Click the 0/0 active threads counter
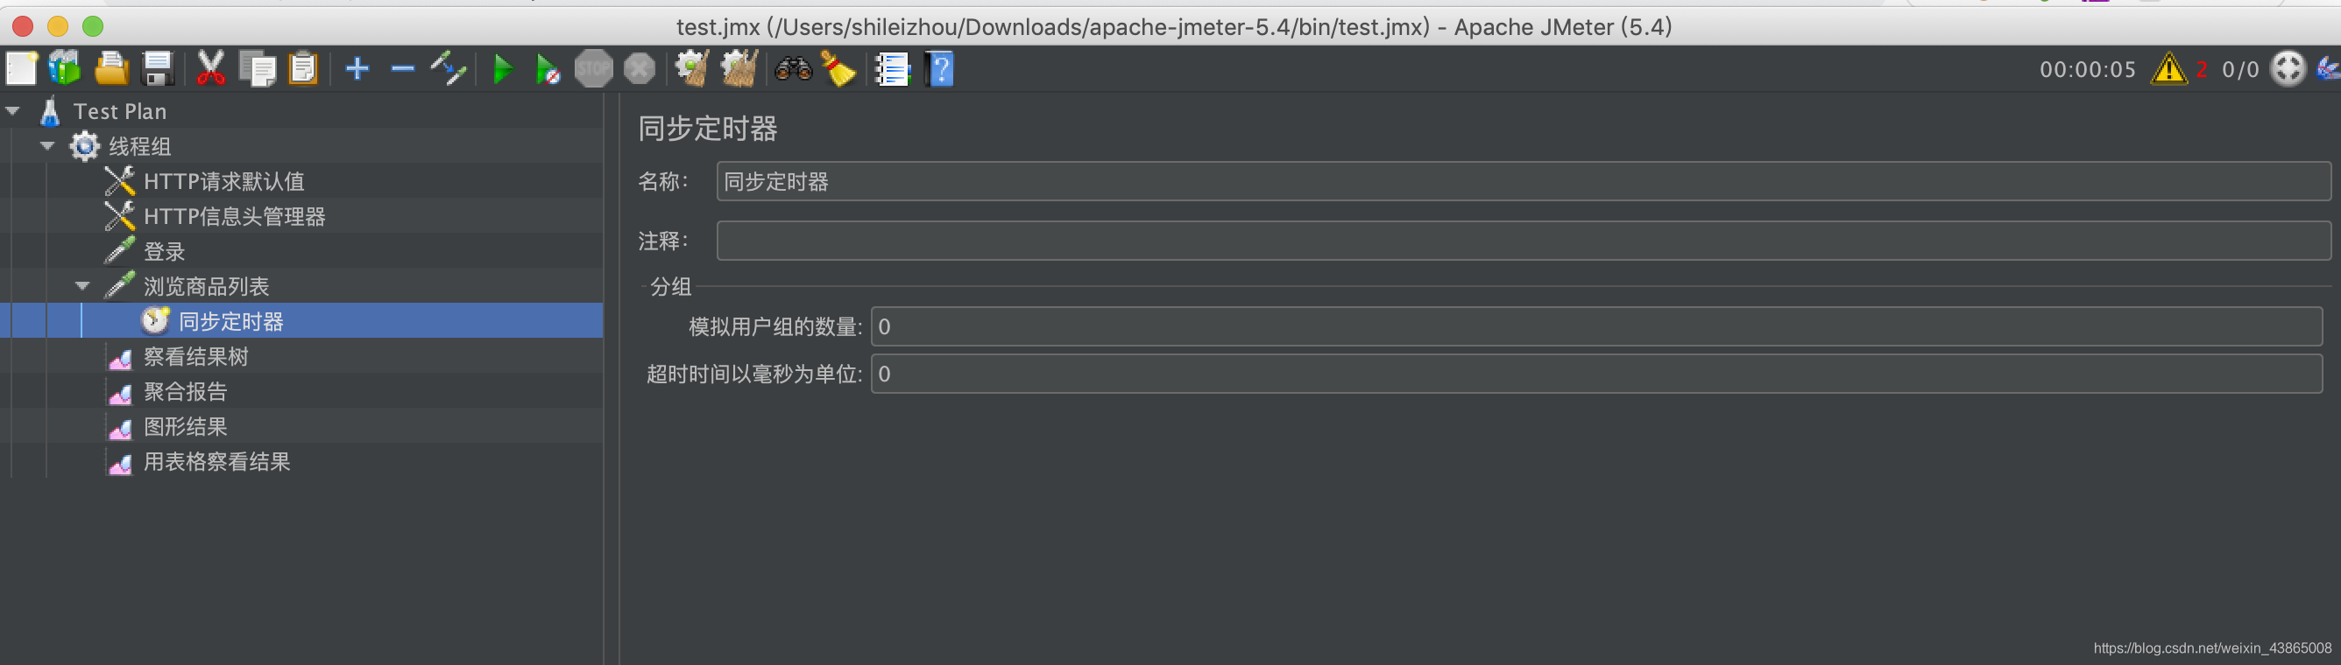2341x665 pixels. click(x=2240, y=70)
